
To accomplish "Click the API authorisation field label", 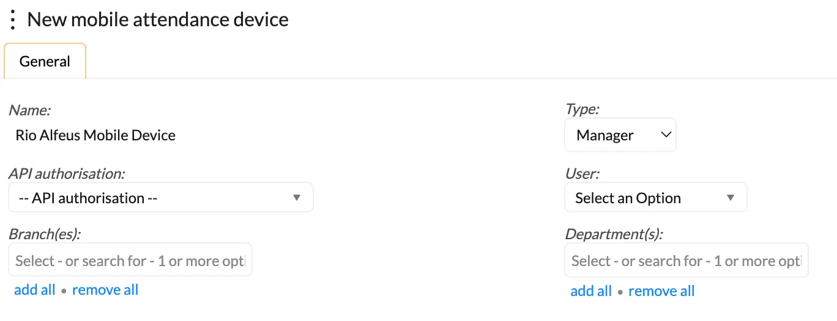I will click(x=67, y=173).
